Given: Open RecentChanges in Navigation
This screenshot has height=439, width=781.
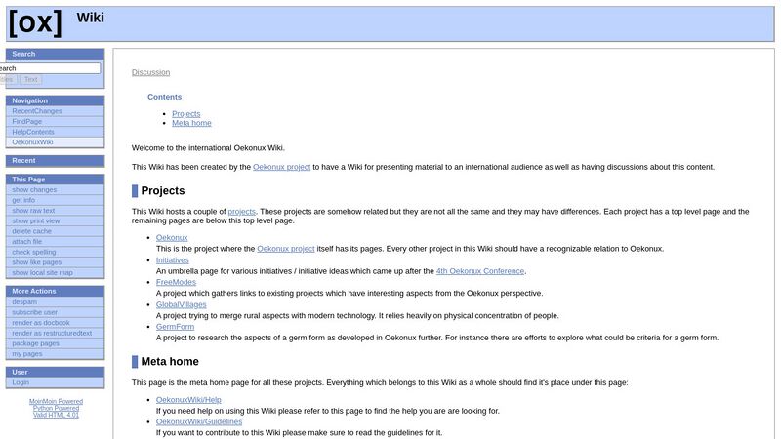Looking at the screenshot, I should (x=36, y=111).
